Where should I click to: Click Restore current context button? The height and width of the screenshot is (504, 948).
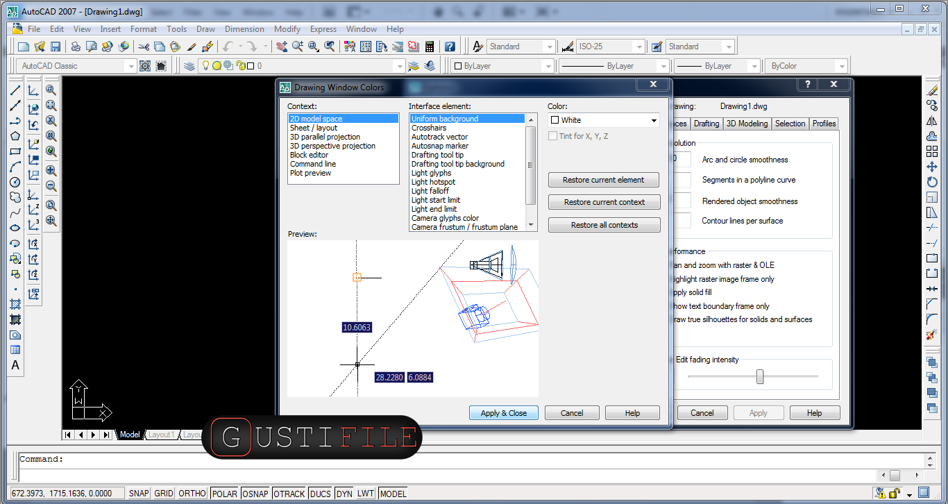pos(604,202)
